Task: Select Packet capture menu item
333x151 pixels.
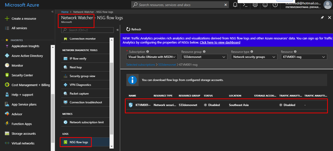Action: click(x=79, y=94)
